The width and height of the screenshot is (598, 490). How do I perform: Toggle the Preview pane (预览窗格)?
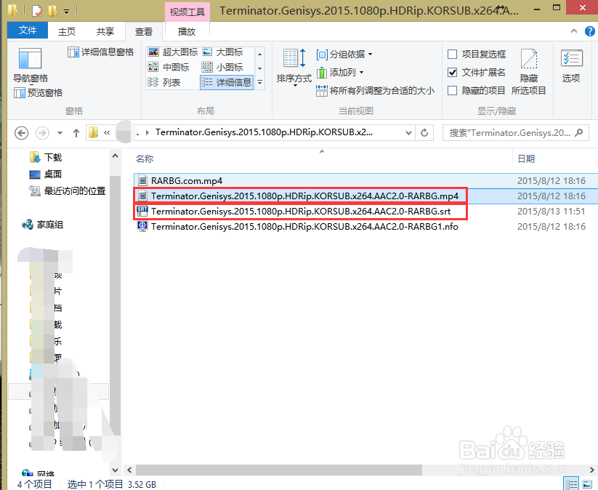38,93
